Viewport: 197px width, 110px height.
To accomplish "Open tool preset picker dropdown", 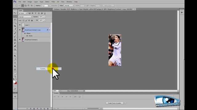I will point(19,5).
